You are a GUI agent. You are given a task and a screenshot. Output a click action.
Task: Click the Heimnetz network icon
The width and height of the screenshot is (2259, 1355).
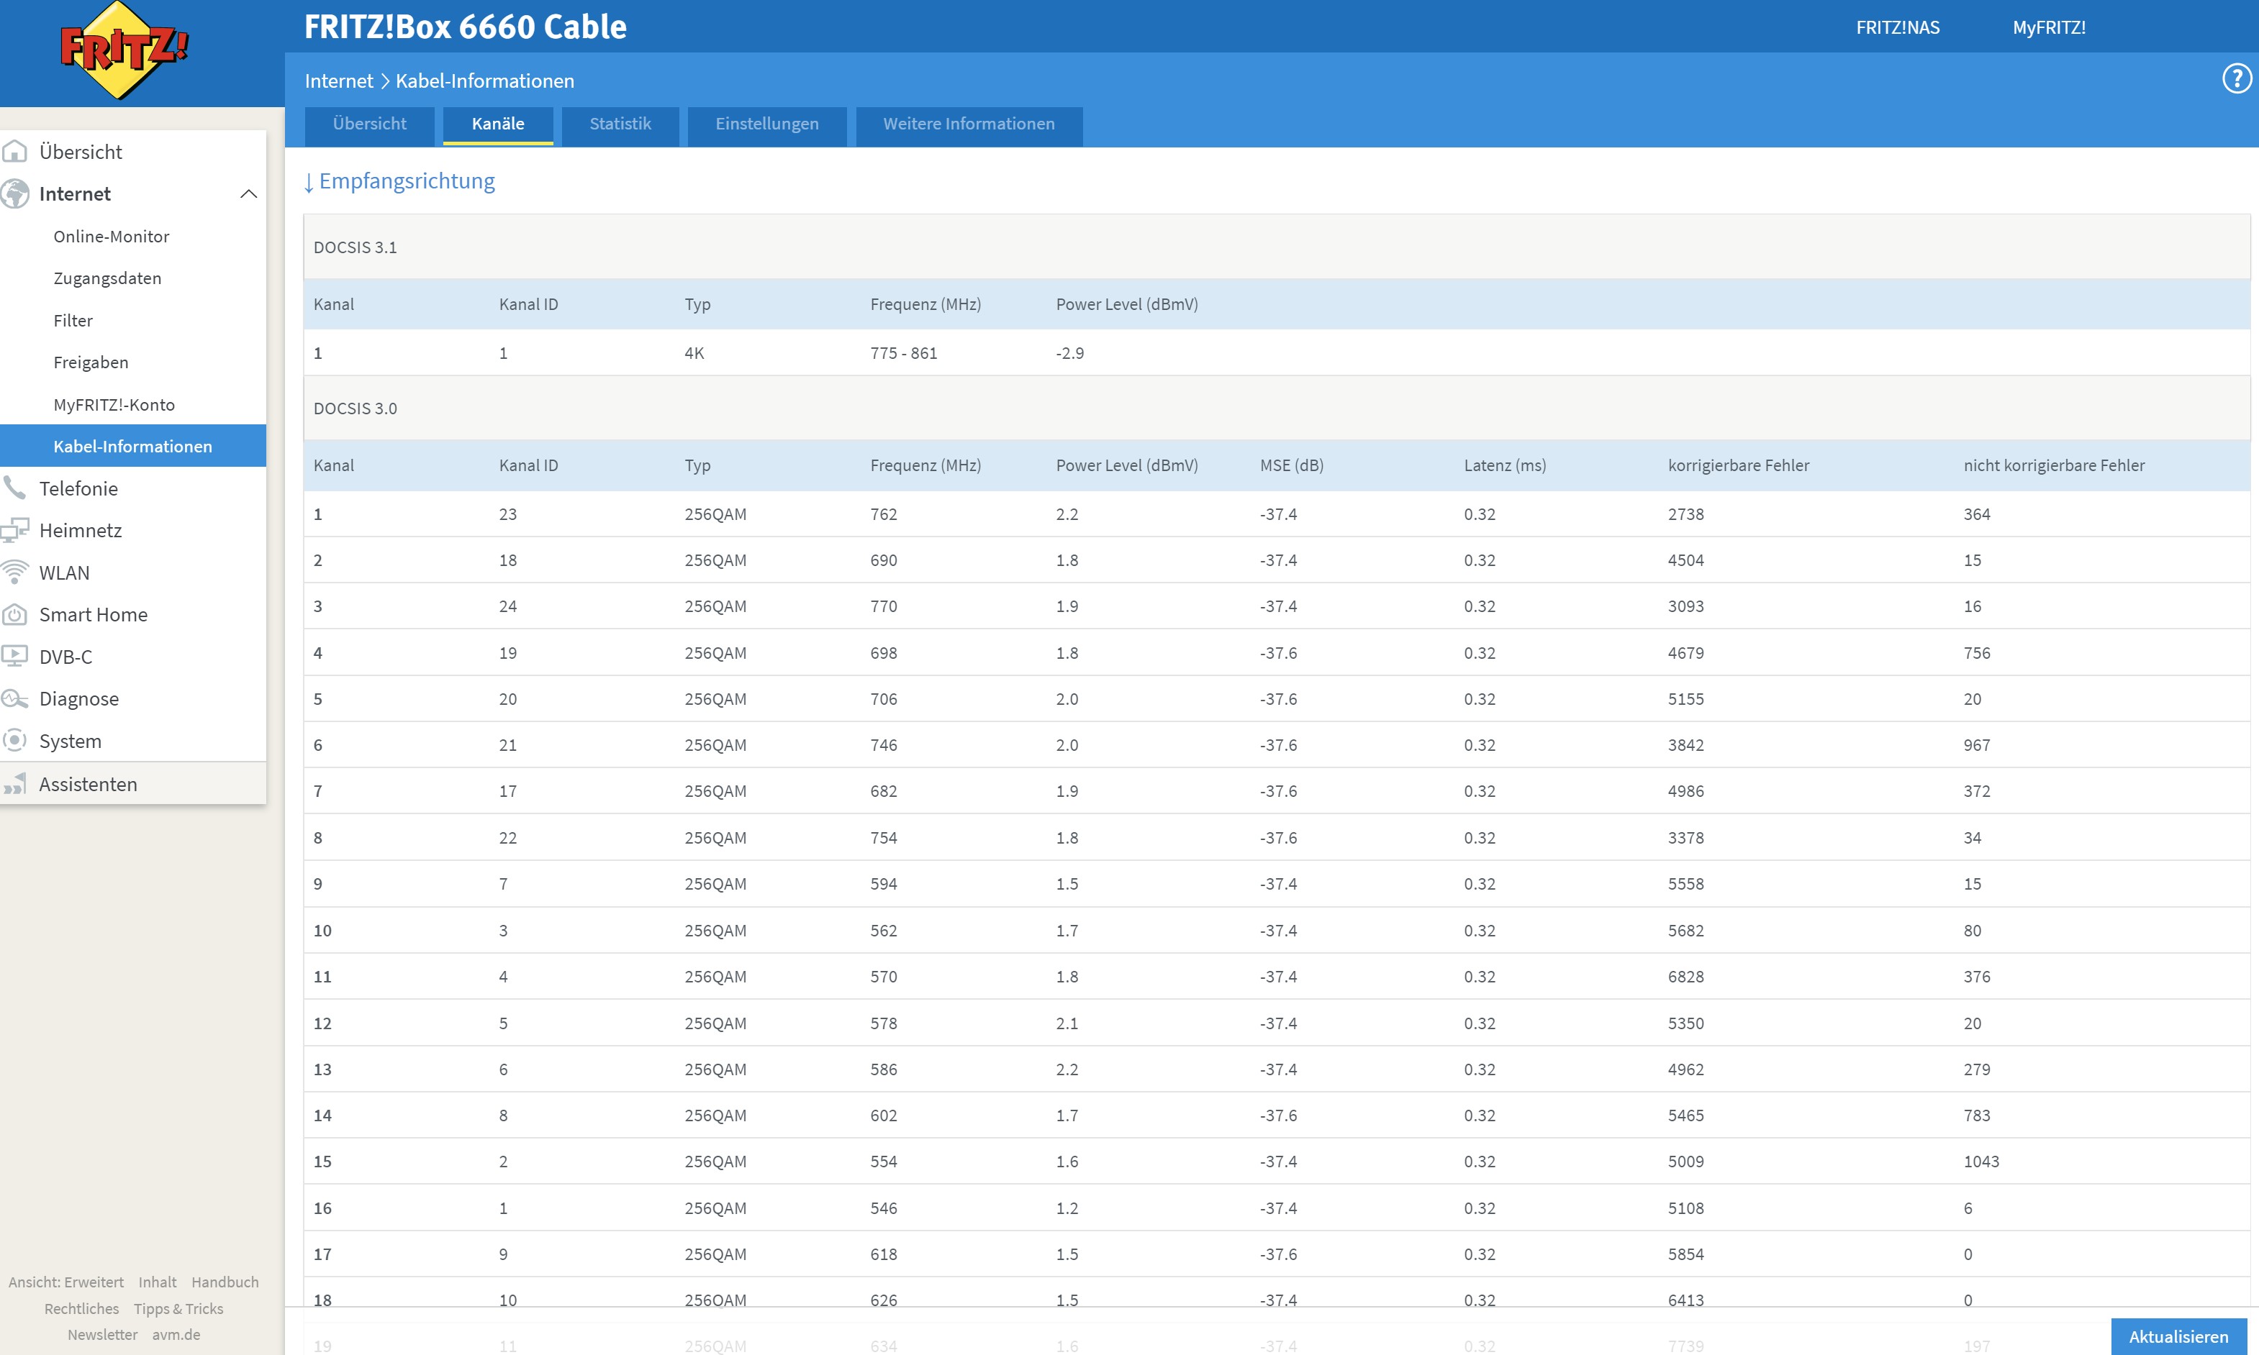pyautogui.click(x=14, y=529)
